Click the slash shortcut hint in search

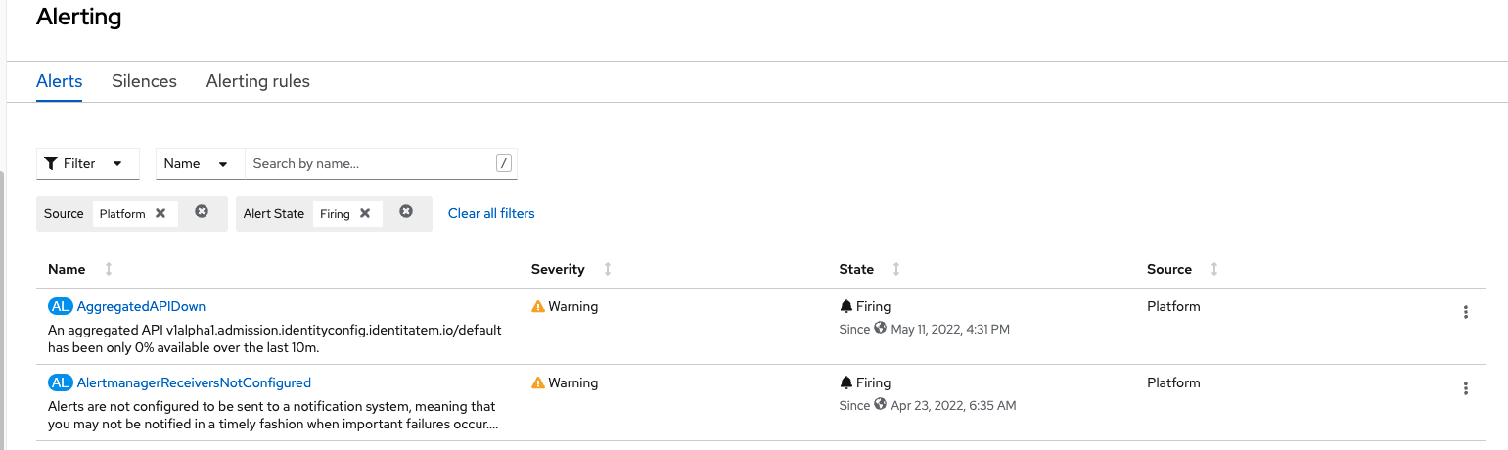(504, 163)
